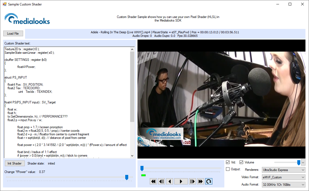
Task: Open the Video Format dropdown
Action: 284,177
